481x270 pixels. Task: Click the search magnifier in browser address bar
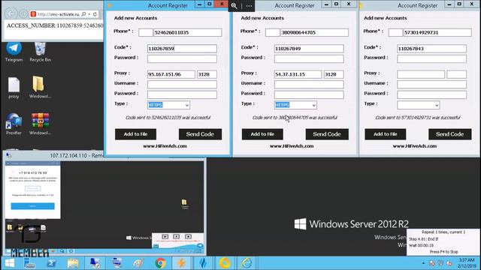coord(83,14)
